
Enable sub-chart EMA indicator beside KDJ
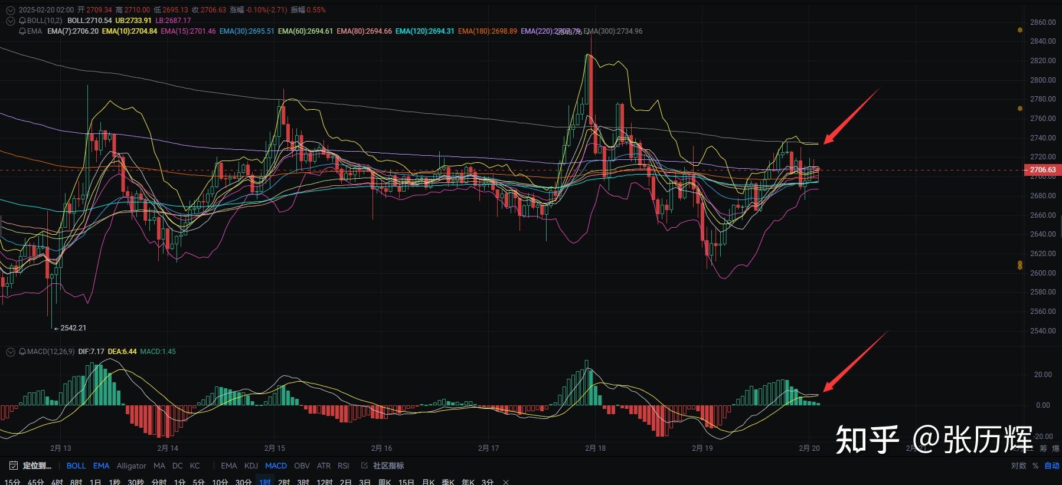[x=229, y=466]
